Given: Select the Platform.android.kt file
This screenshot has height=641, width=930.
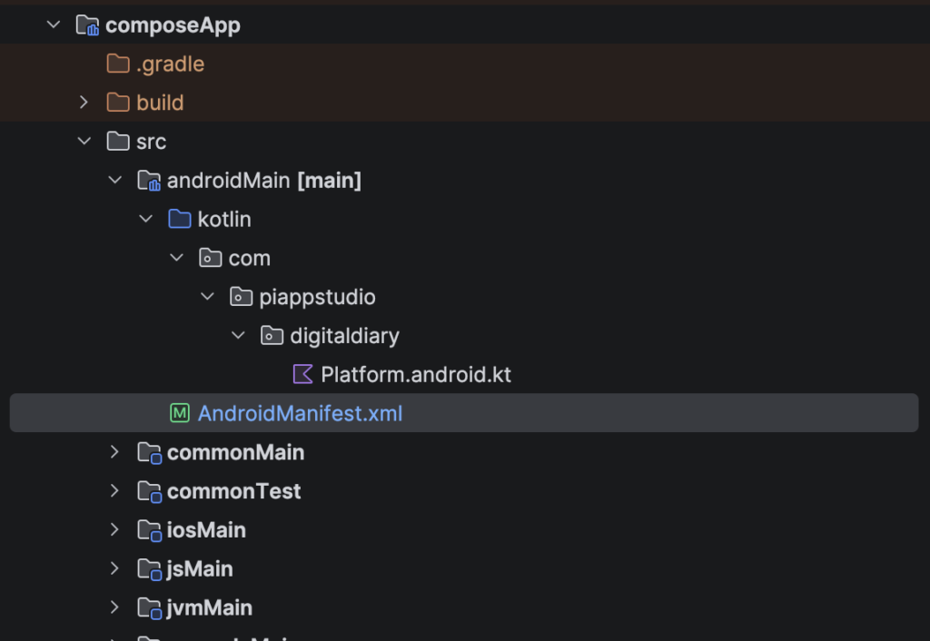Looking at the screenshot, I should pos(416,375).
